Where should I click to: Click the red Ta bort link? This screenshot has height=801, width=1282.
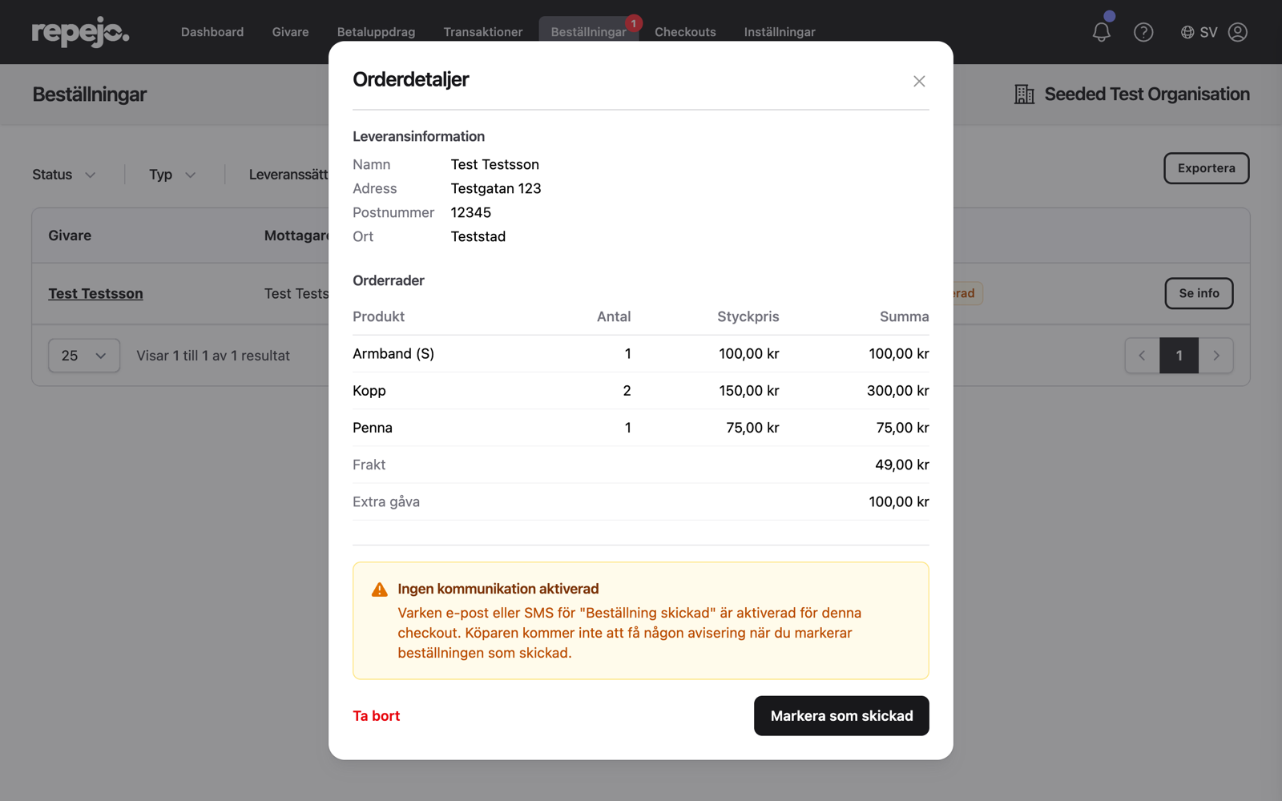(377, 716)
